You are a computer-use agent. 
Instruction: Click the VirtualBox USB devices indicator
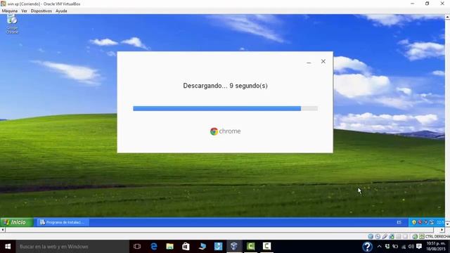coord(385,237)
